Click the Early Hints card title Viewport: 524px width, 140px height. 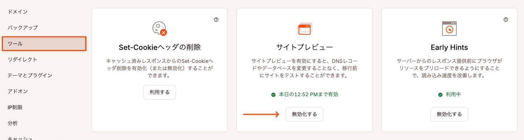(x=449, y=47)
